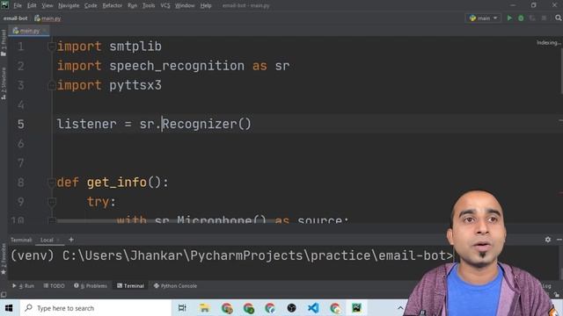The width and height of the screenshot is (563, 316).
Task: Show the Problems tool window
Action: click(x=91, y=286)
